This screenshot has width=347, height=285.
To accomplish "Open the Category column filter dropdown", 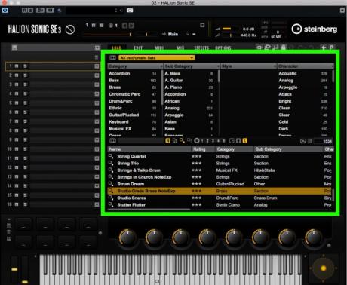I will (x=161, y=66).
